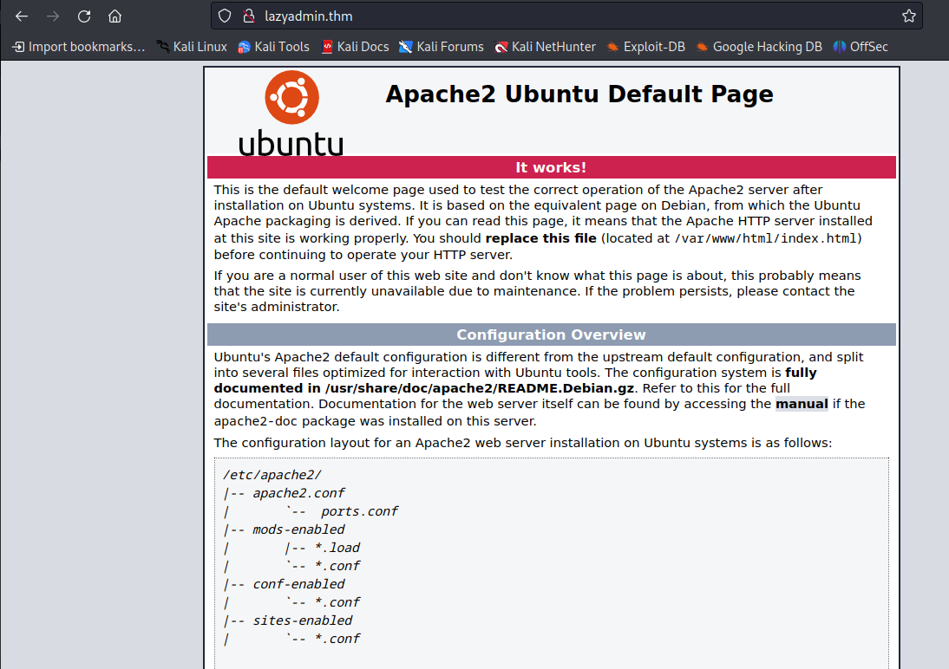Viewport: 949px width, 669px height.
Task: Reload the current page
Action: (84, 16)
